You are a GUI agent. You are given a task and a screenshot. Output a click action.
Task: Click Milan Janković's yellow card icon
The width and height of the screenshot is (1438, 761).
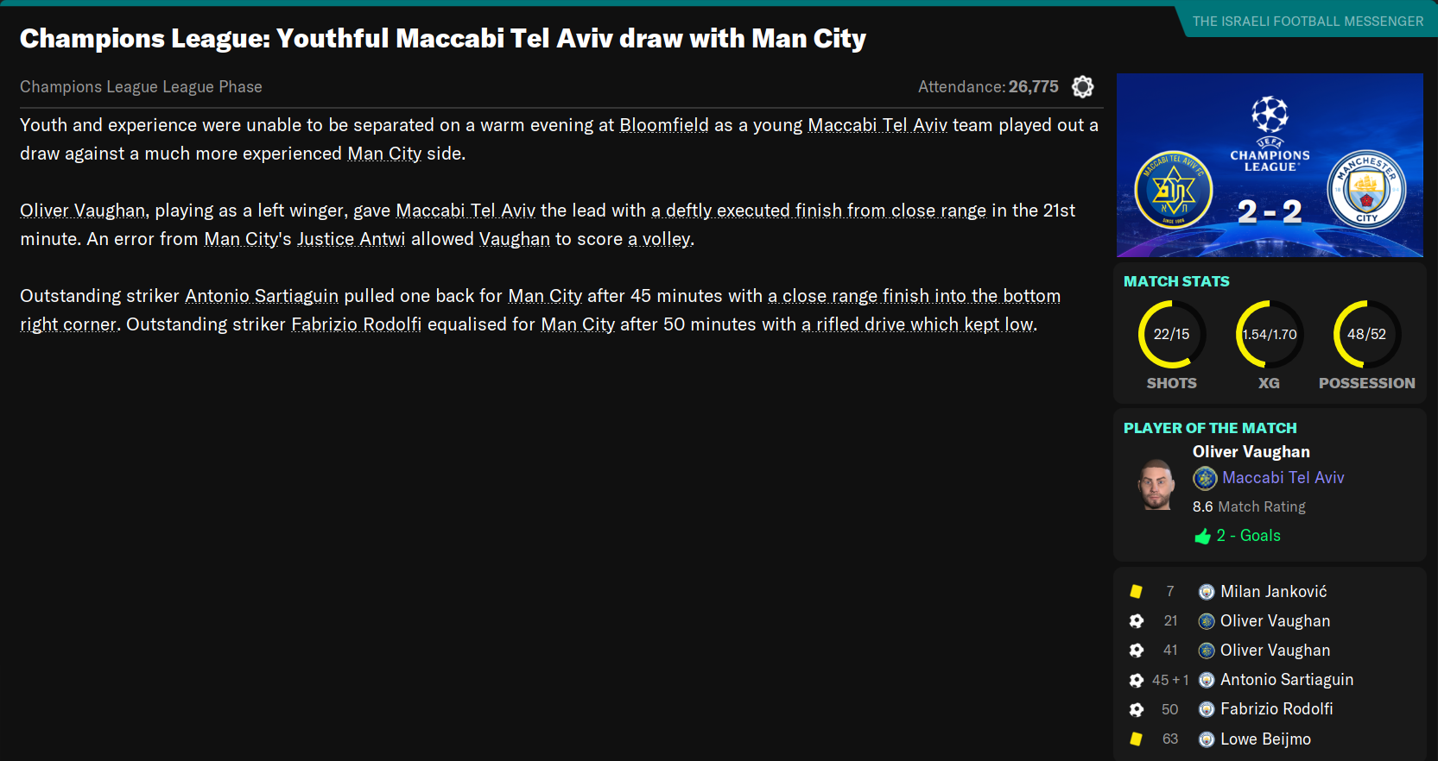(x=1137, y=592)
